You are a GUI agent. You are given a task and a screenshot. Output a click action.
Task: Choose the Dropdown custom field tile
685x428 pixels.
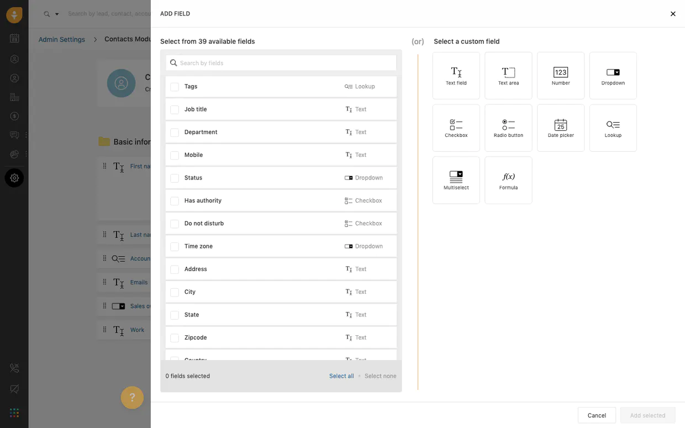613,76
